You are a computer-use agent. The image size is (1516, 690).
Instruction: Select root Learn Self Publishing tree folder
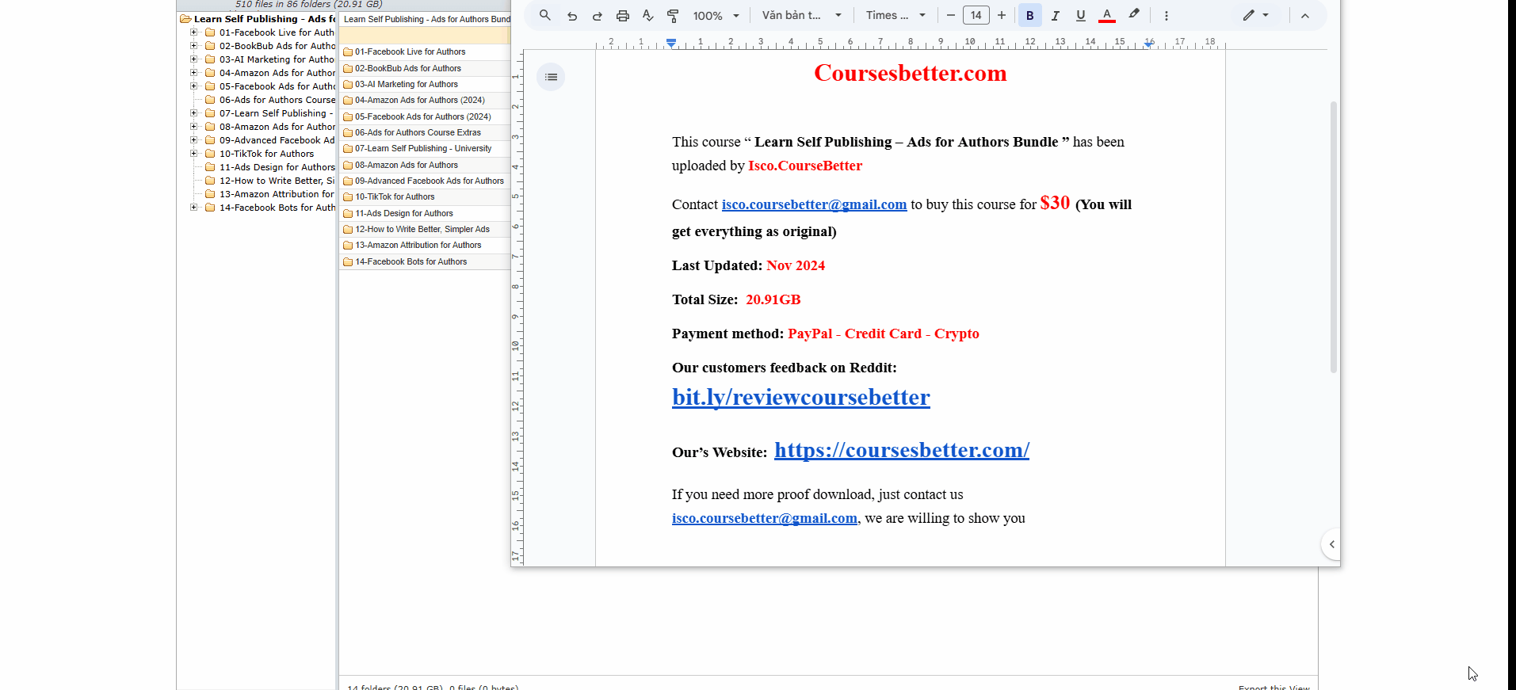(x=265, y=19)
